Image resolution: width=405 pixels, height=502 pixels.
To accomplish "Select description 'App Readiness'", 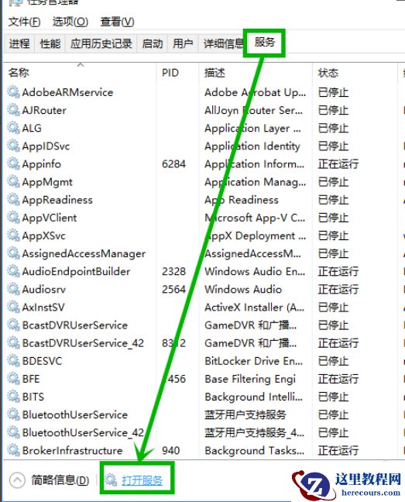I will (x=242, y=200).
